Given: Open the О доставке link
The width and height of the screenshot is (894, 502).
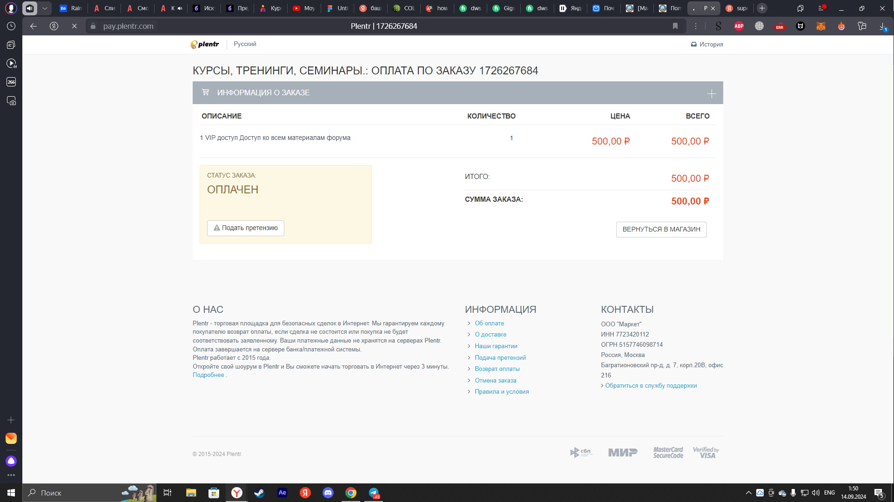Looking at the screenshot, I should pyautogui.click(x=491, y=334).
